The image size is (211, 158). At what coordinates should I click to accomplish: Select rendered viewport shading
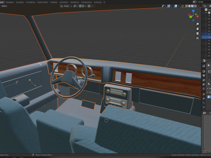(x=195, y=6)
